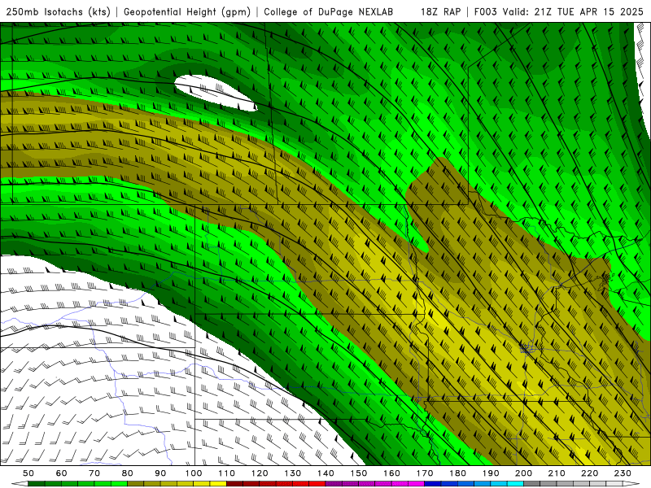Click the 190 label on the color scale
The image size is (651, 488).
pos(491,473)
